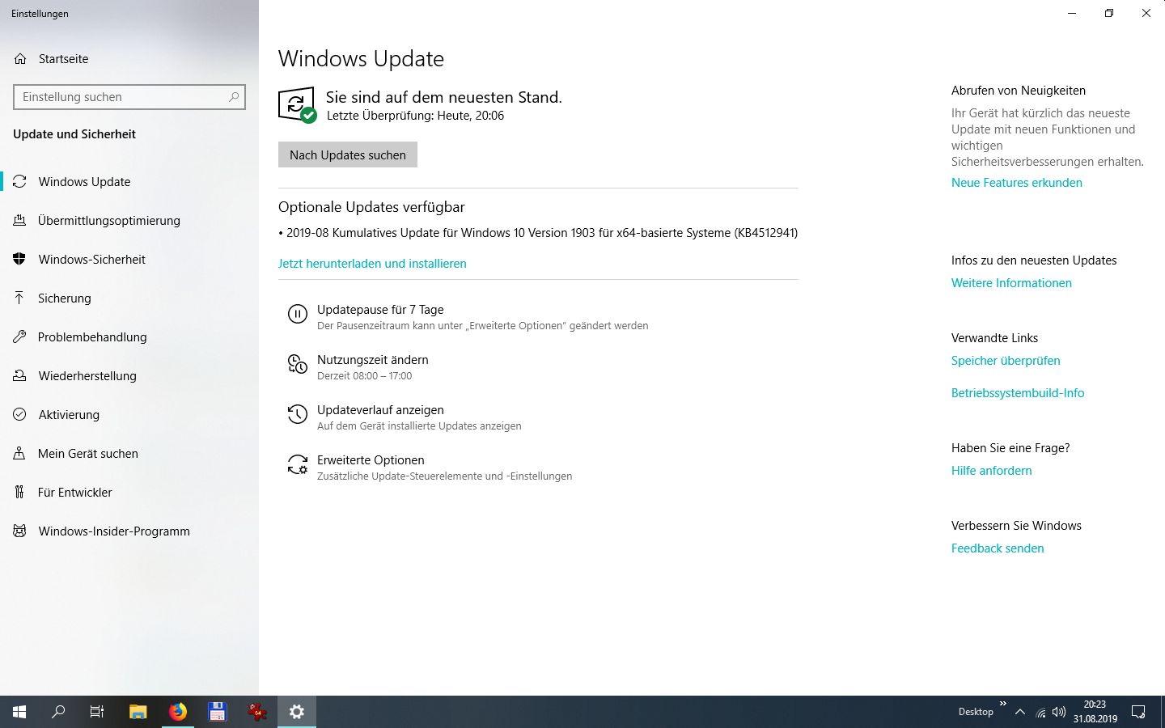Click the Windows-Sicherheit shield icon
The height and width of the screenshot is (728, 1165).
[20, 260]
